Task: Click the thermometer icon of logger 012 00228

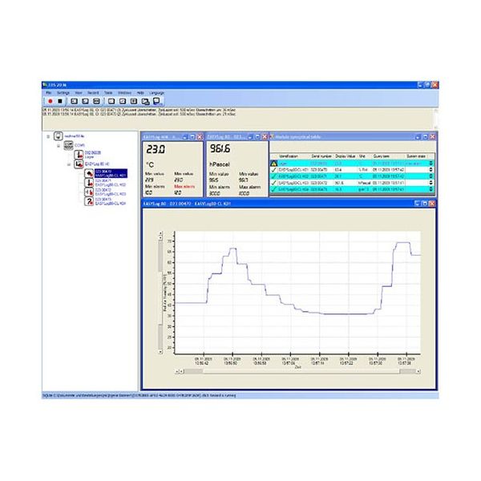Action: point(79,154)
